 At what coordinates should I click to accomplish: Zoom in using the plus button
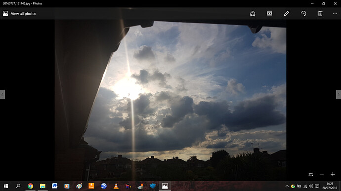[x=333, y=174]
